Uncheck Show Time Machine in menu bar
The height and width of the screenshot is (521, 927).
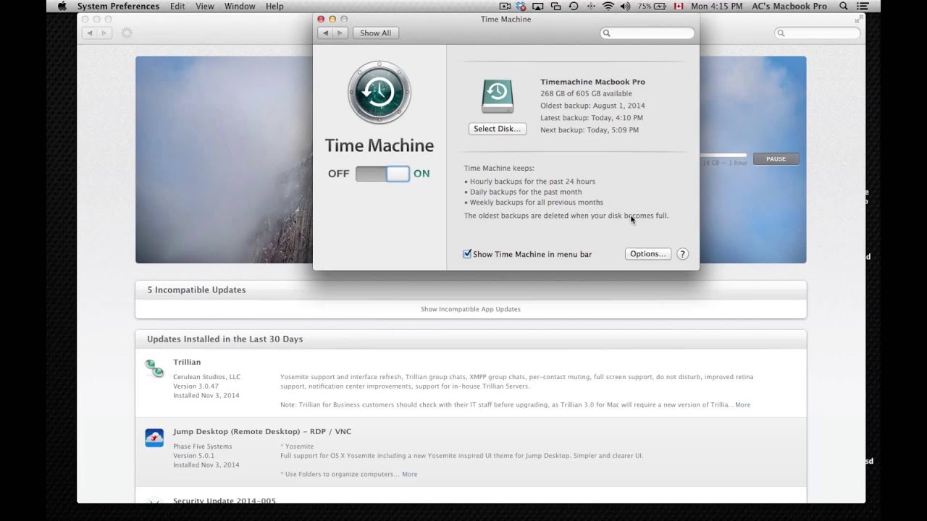tap(467, 254)
